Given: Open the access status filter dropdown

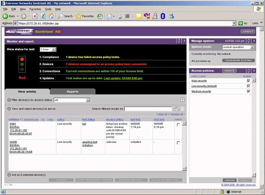Looking at the screenshot, I should pos(88,100).
